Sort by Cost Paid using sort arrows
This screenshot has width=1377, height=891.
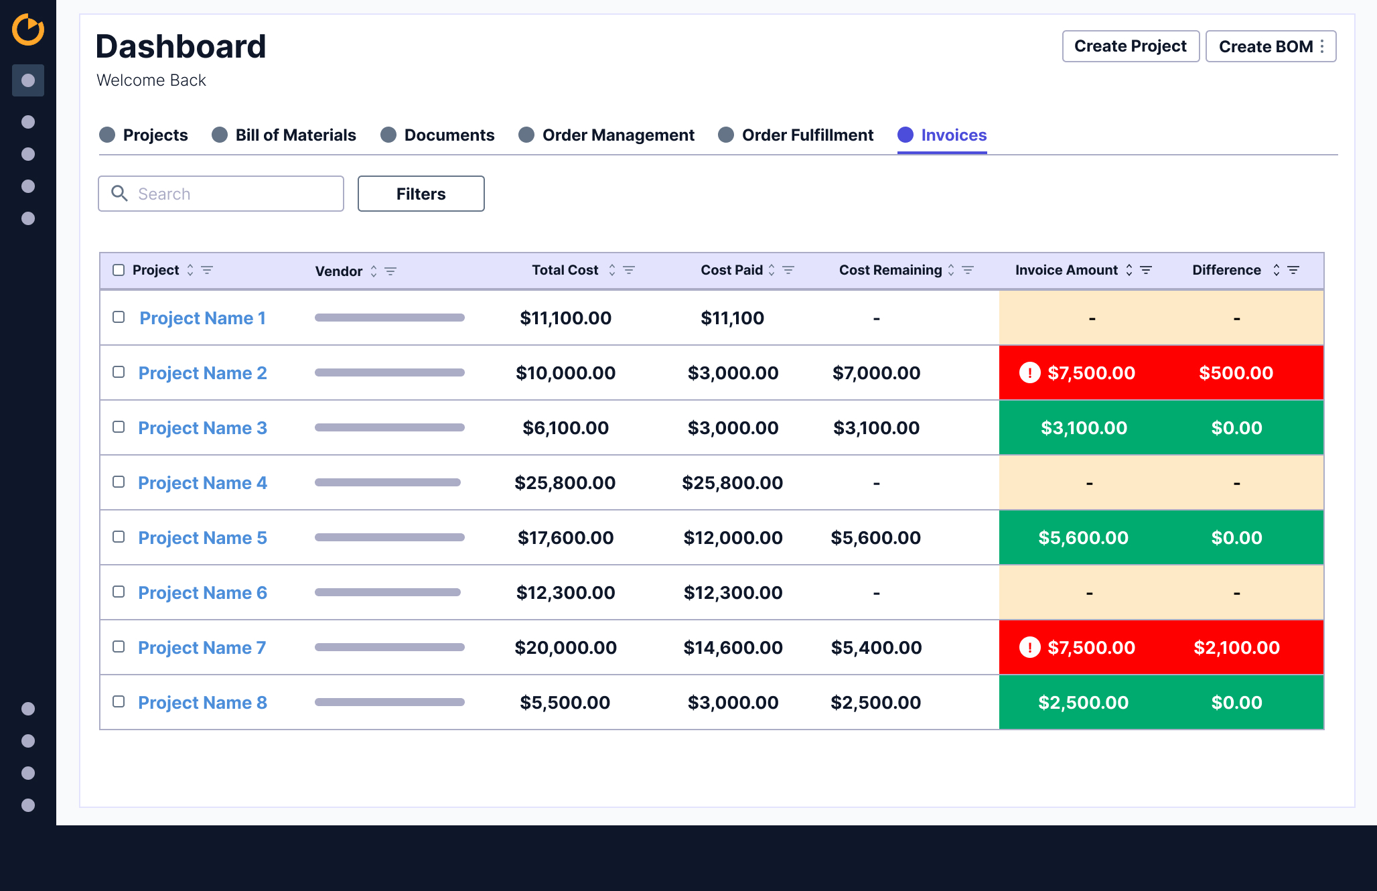(x=772, y=270)
